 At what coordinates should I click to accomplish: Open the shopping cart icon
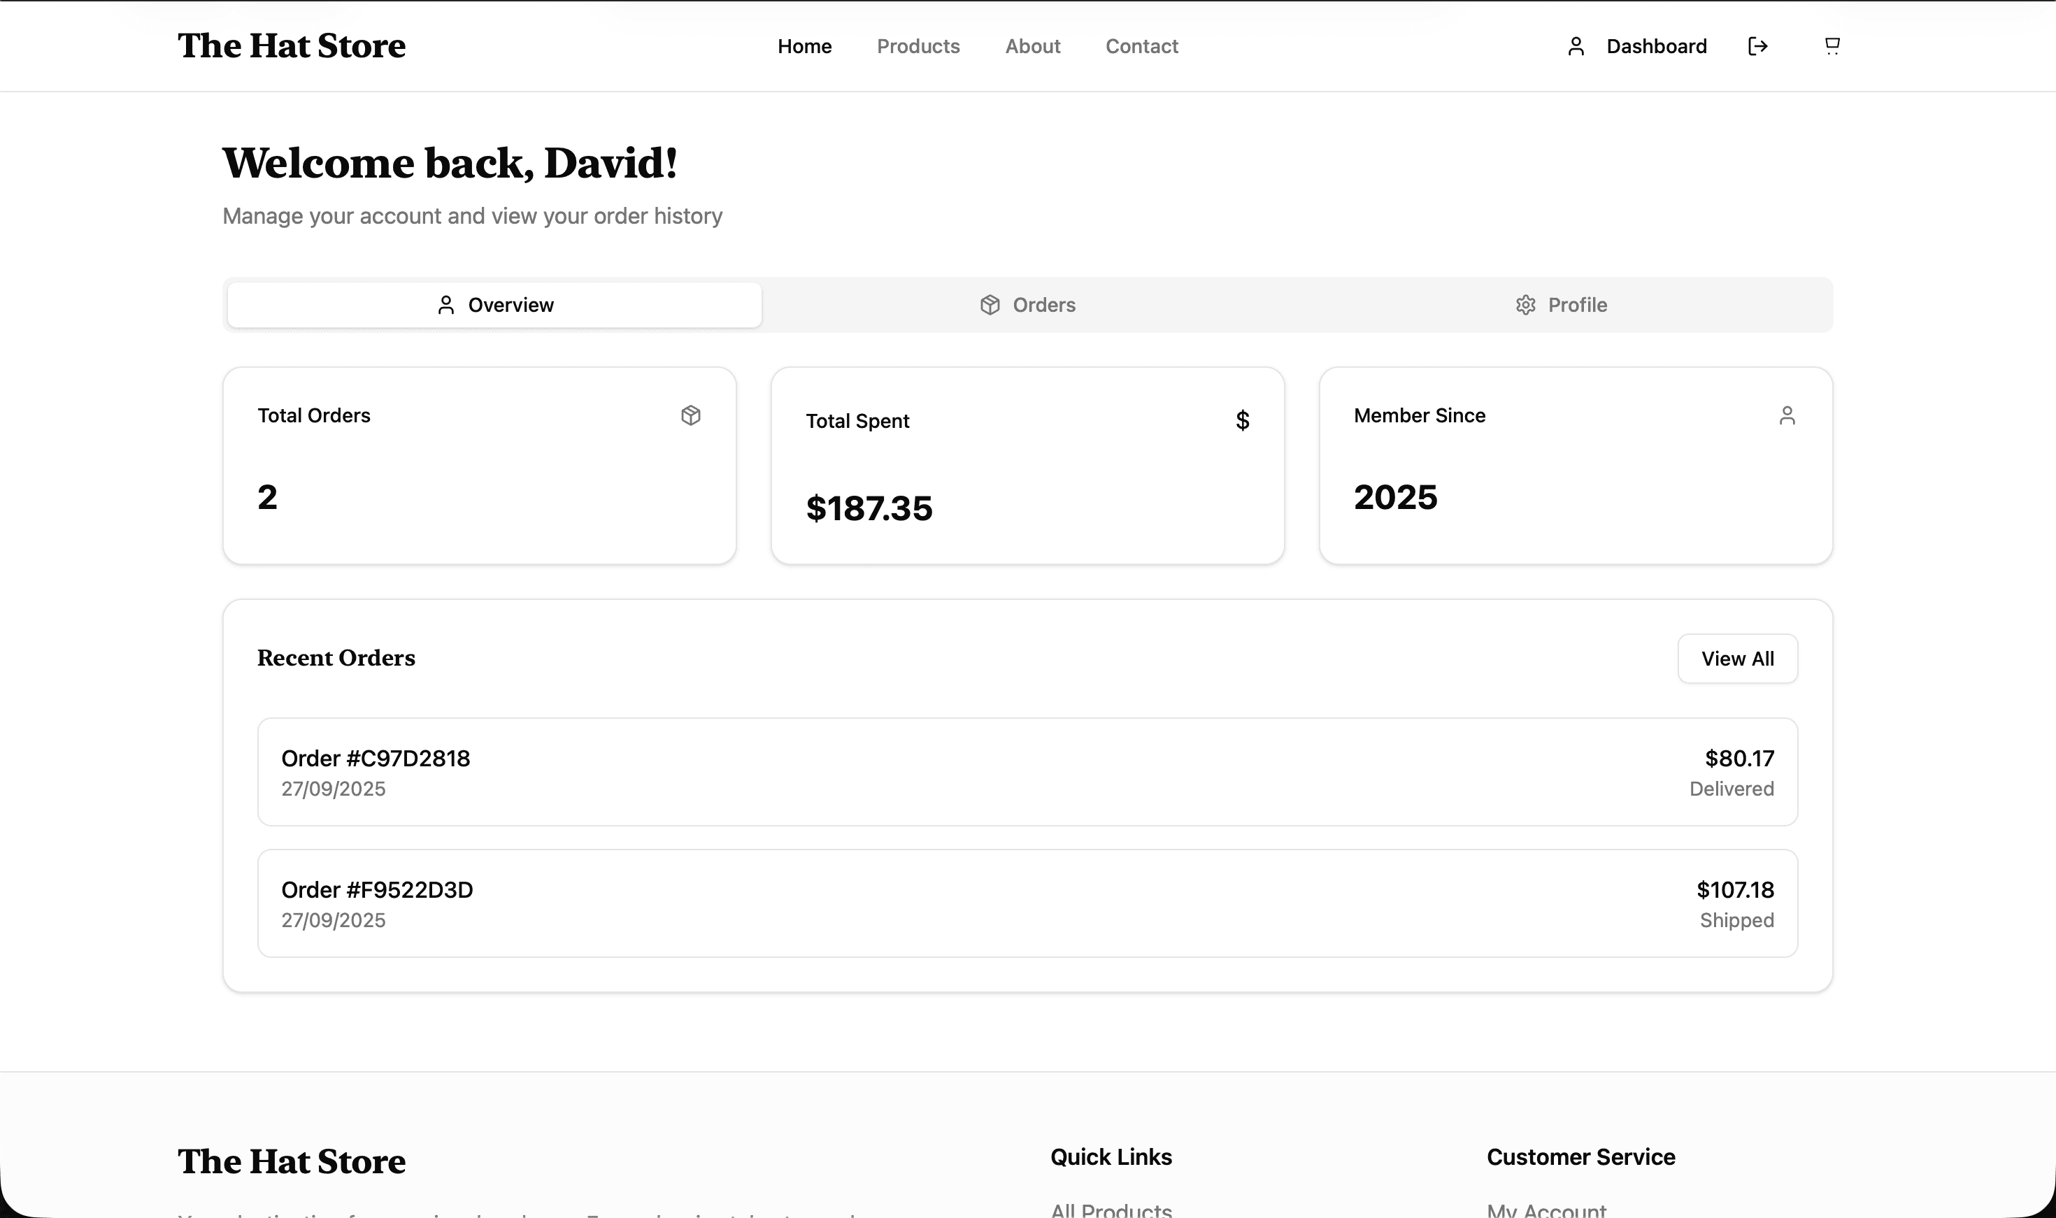pyautogui.click(x=1832, y=46)
